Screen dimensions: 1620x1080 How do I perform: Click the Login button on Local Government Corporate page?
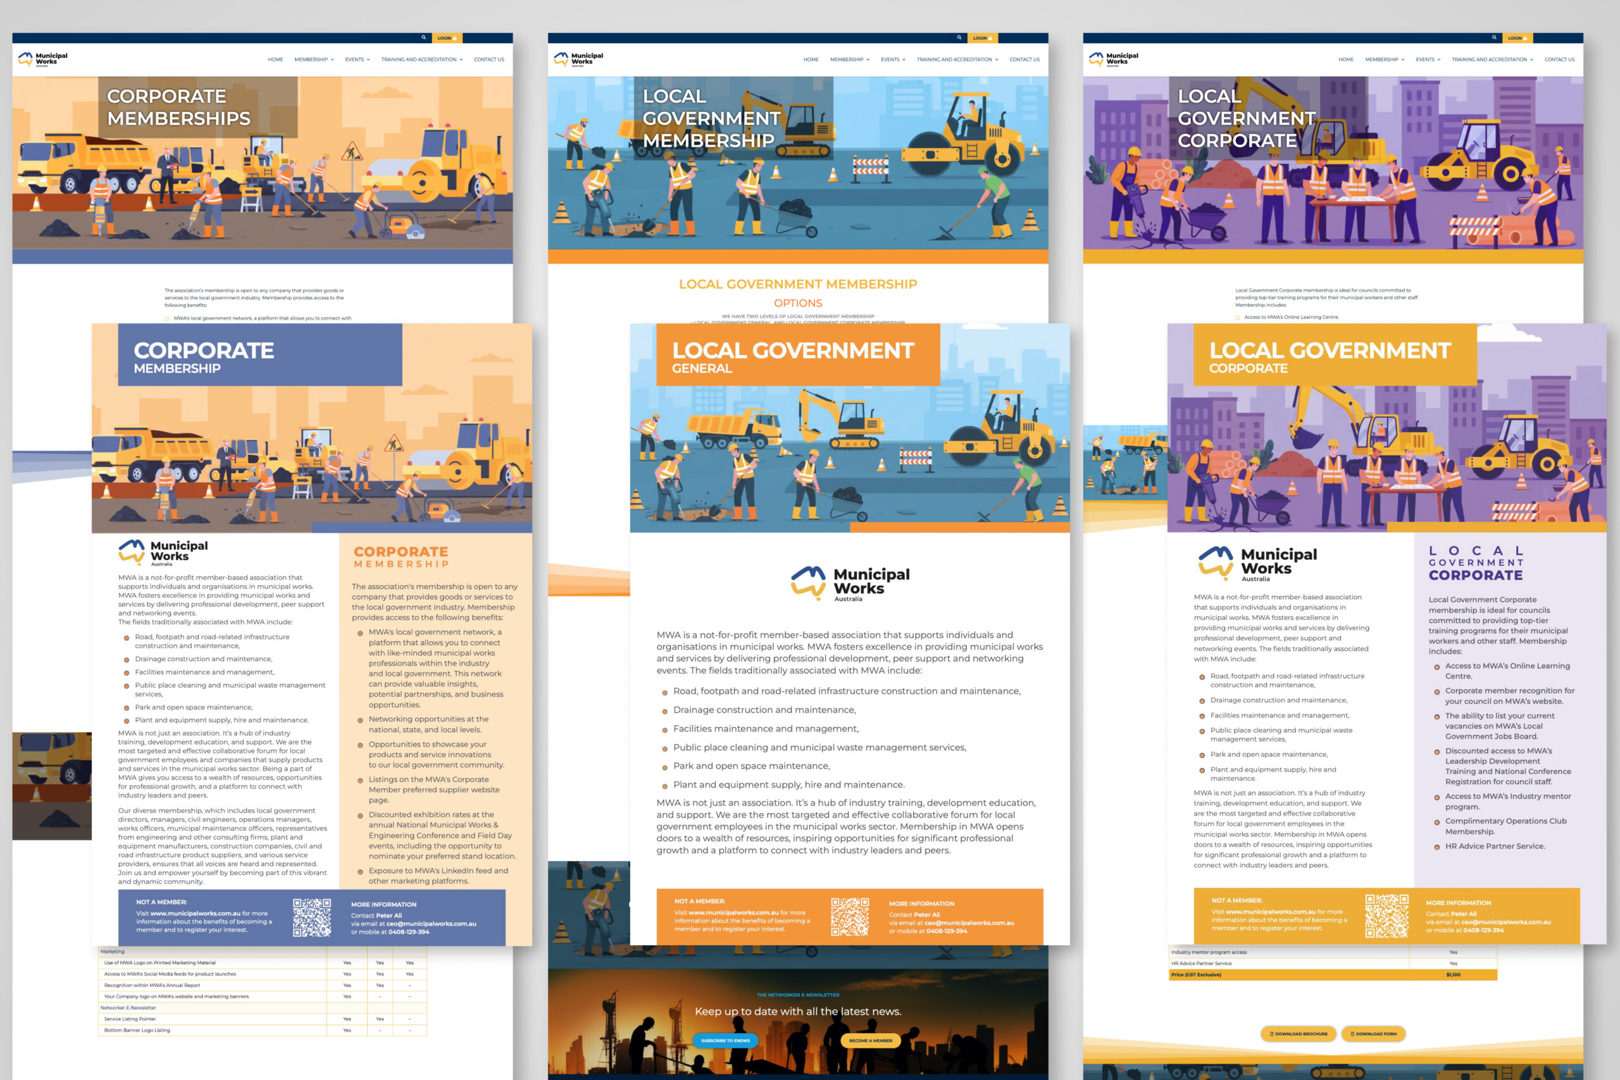(1517, 38)
